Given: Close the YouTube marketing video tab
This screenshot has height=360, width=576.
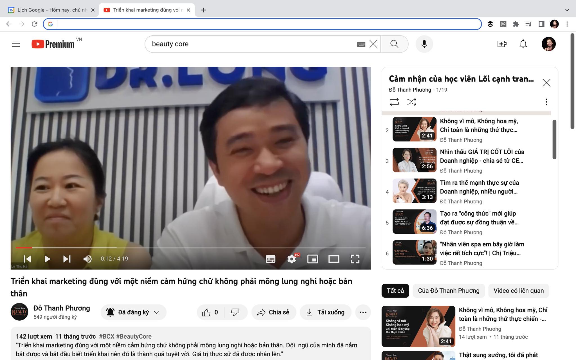Looking at the screenshot, I should click(188, 10).
